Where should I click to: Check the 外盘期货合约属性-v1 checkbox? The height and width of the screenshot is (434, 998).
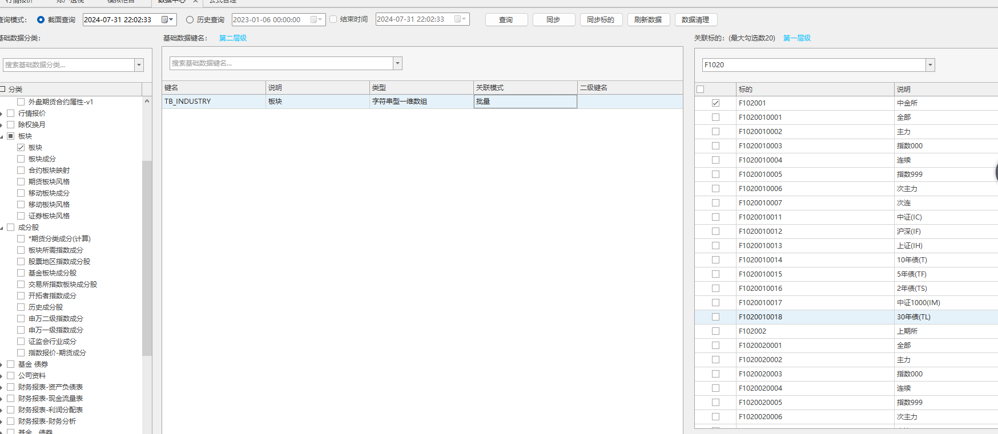pos(21,102)
